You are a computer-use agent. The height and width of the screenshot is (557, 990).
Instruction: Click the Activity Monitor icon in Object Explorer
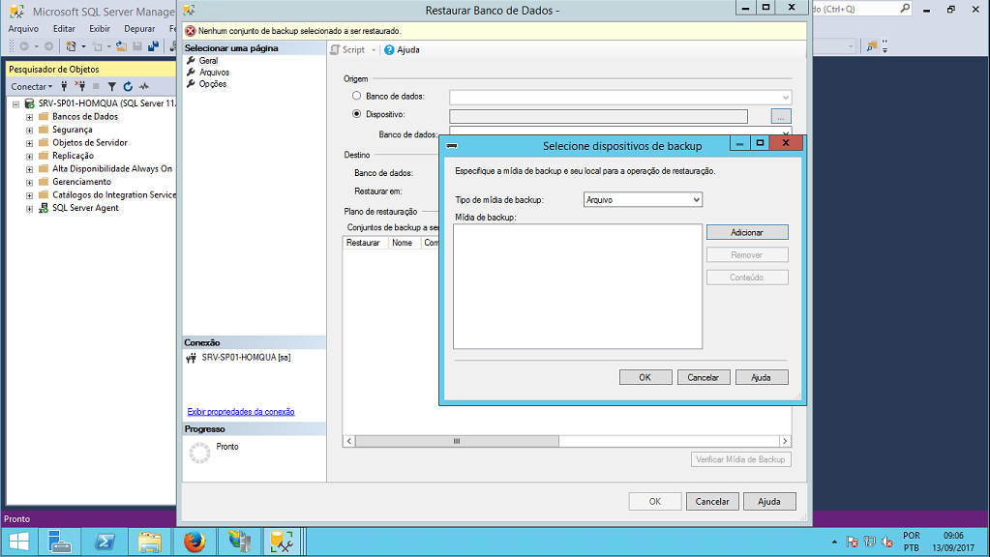tap(143, 86)
